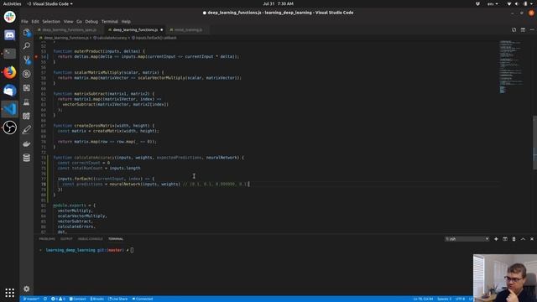
Task: Split the editor to the right
Action: click(x=523, y=30)
